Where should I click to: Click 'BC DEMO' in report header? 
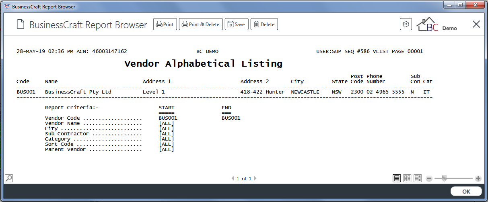click(x=207, y=51)
